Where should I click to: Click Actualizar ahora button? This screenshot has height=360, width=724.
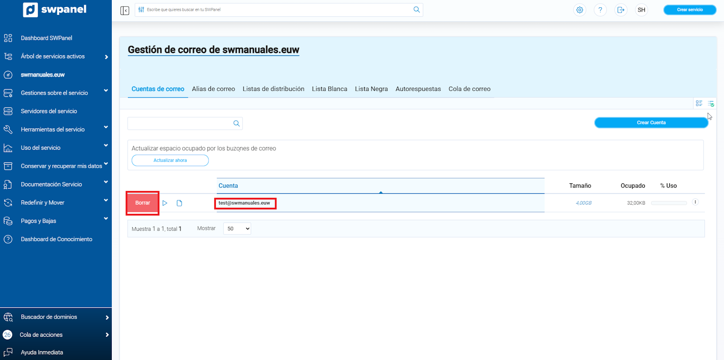coord(170,160)
